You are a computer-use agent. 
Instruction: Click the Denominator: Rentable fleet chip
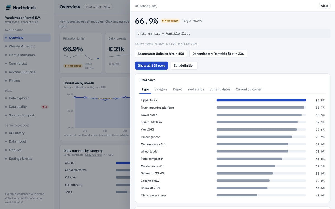point(218,54)
